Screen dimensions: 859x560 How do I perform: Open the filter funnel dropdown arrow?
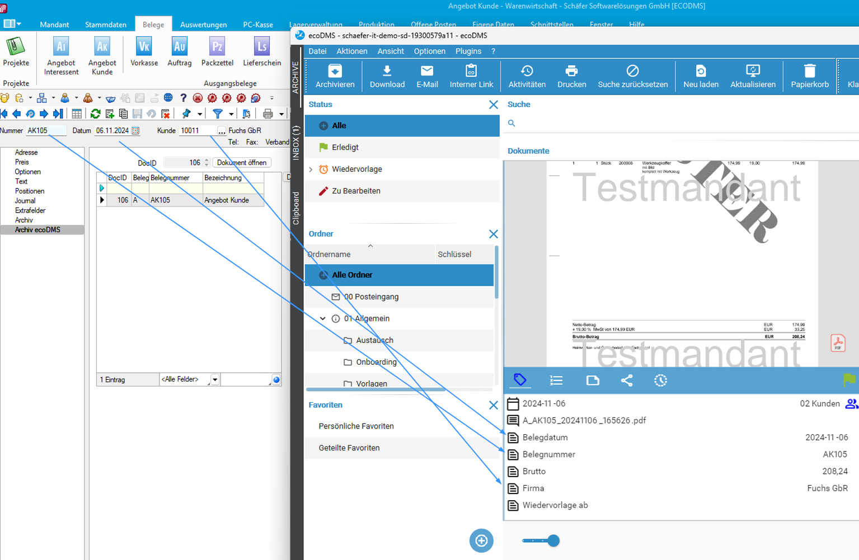click(x=231, y=114)
